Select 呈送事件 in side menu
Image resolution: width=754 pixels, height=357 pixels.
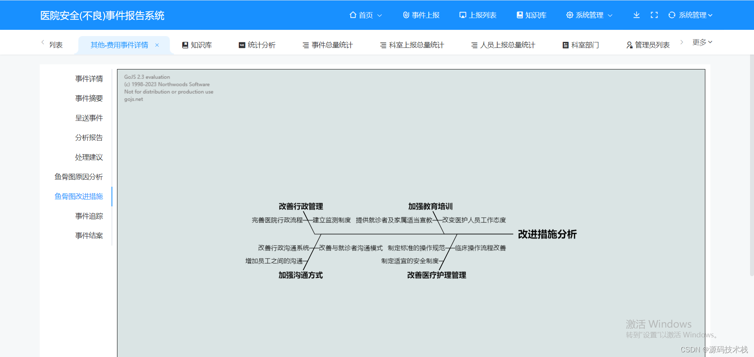pyautogui.click(x=89, y=118)
